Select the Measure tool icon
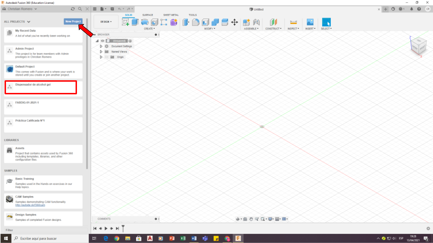The width and height of the screenshot is (433, 243). click(x=293, y=22)
